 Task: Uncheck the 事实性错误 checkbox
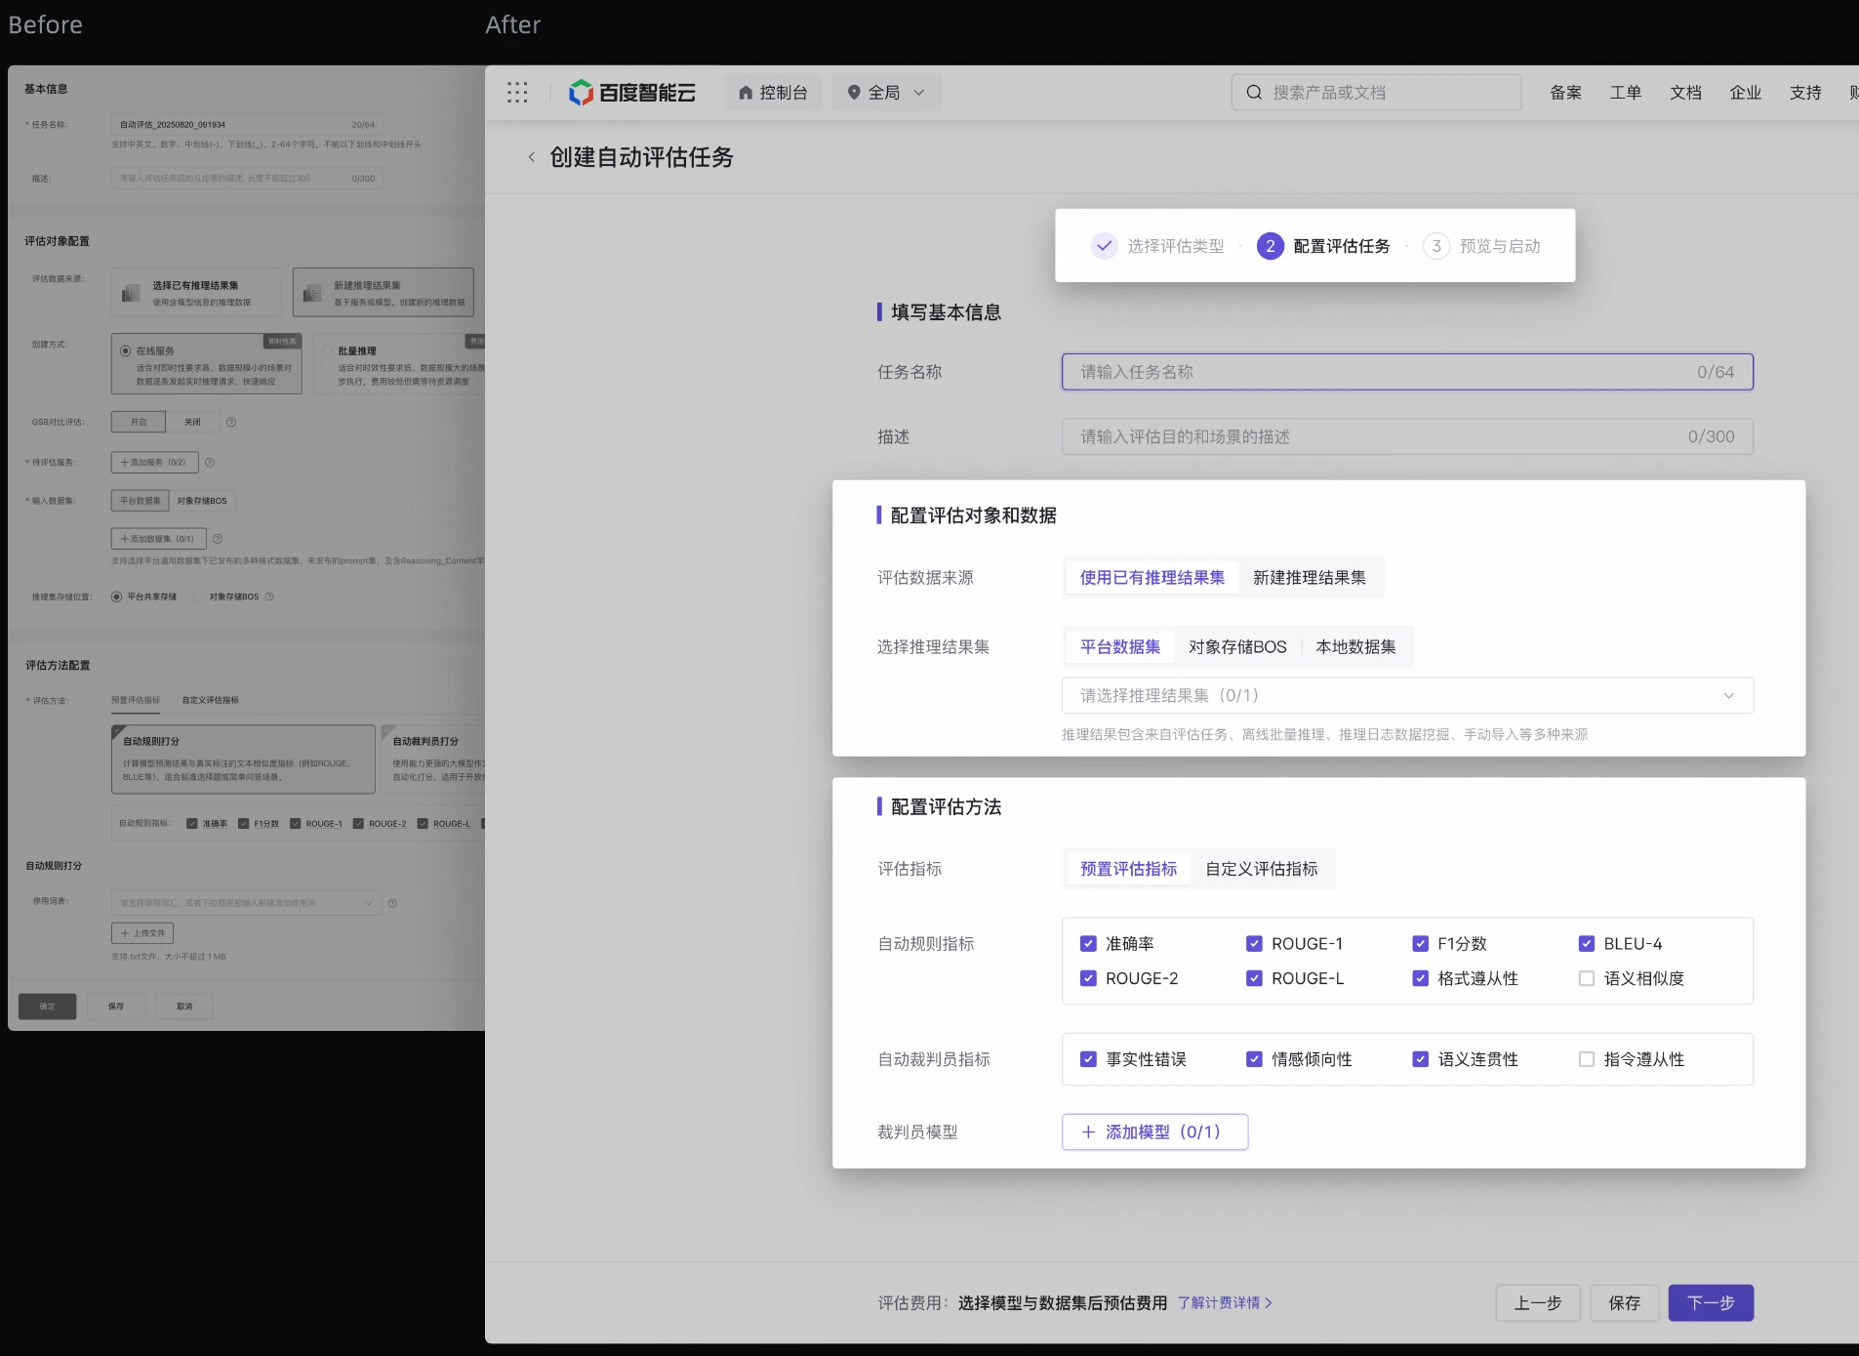(1088, 1059)
